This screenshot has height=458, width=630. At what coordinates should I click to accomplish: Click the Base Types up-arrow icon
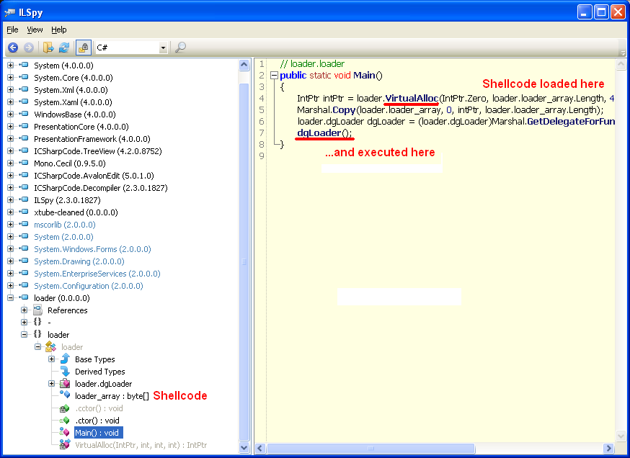[65, 359]
